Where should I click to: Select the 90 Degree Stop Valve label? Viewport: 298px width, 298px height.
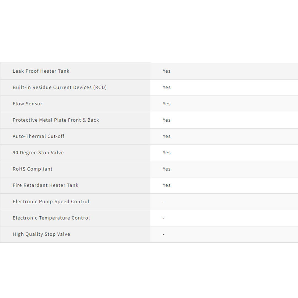[38, 153]
